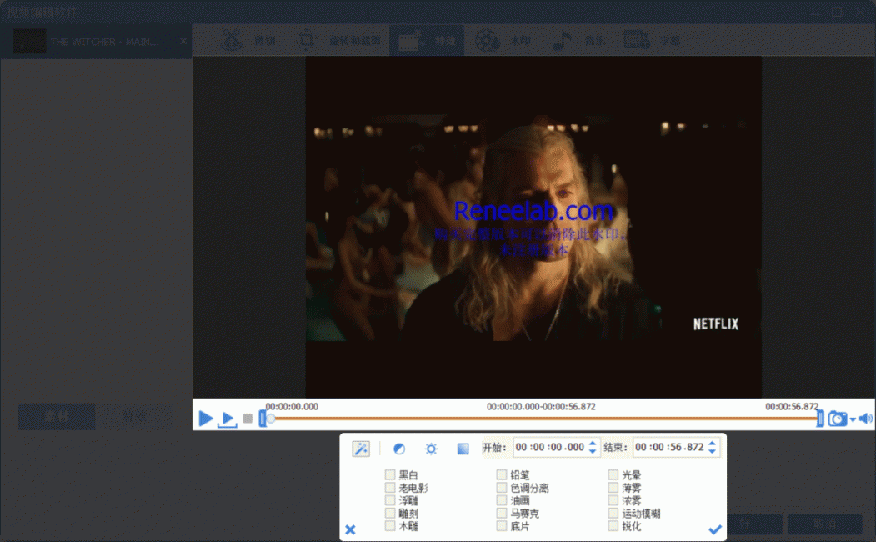
Task: Toggle the 色调分离 checkbox
Action: [502, 488]
